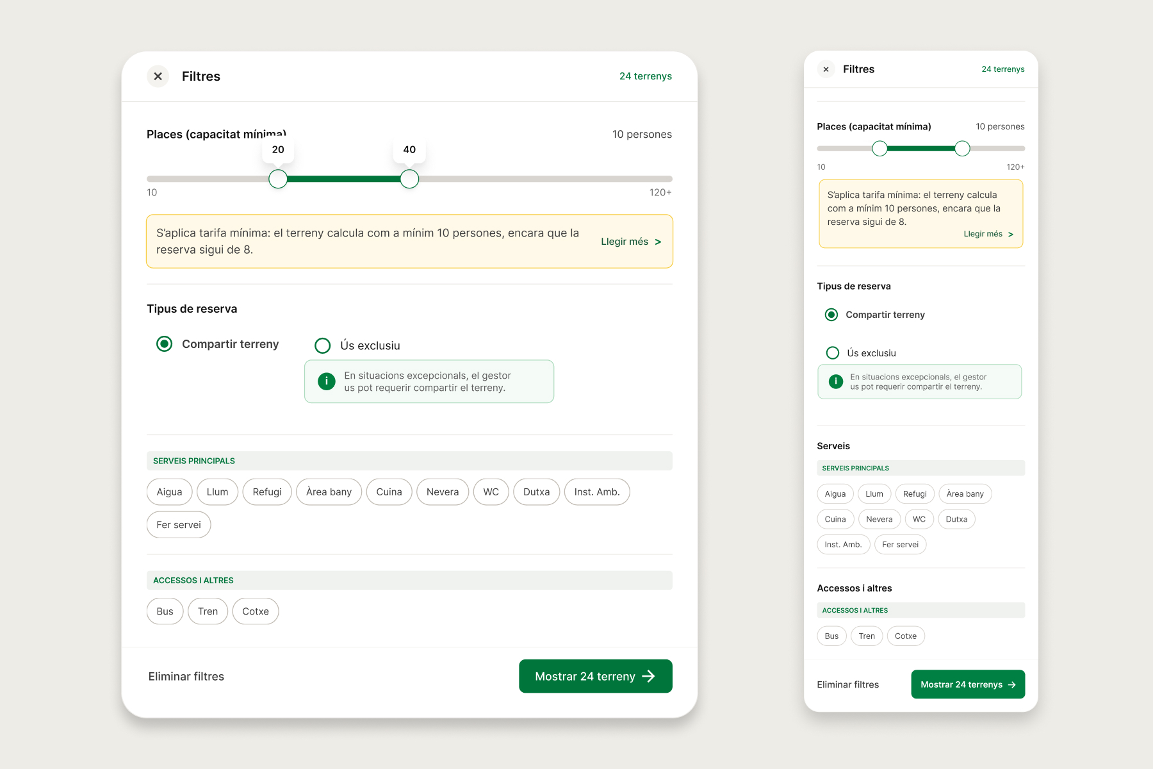Toggle Aigua chip in small panel

[835, 494]
